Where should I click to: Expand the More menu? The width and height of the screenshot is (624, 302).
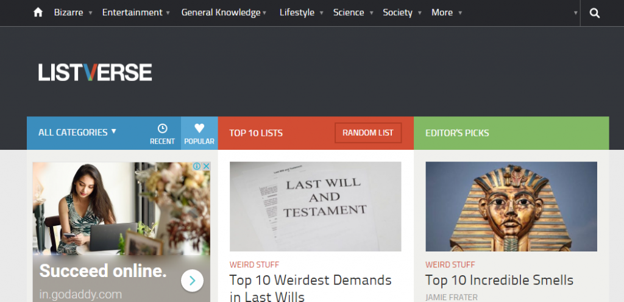click(x=446, y=13)
